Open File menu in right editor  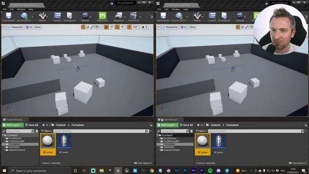159,9
